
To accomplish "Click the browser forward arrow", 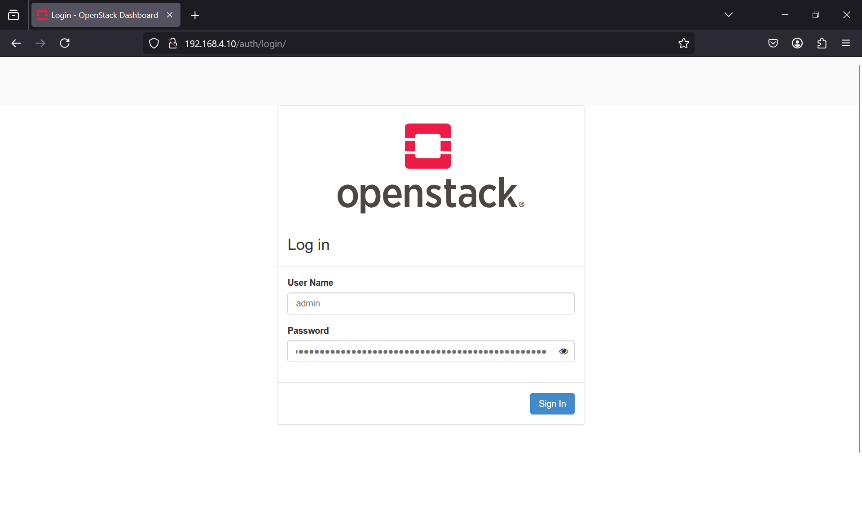I will (40, 43).
